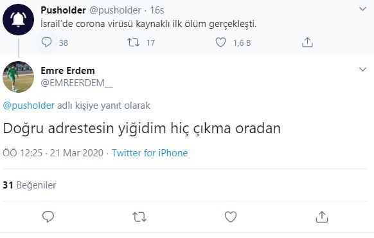Share Emre Erdem's tweet
374x238 pixels.
[x=322, y=217]
